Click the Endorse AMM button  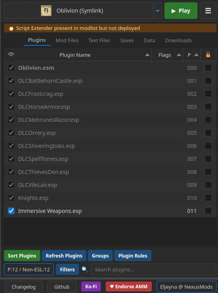(x=129, y=286)
